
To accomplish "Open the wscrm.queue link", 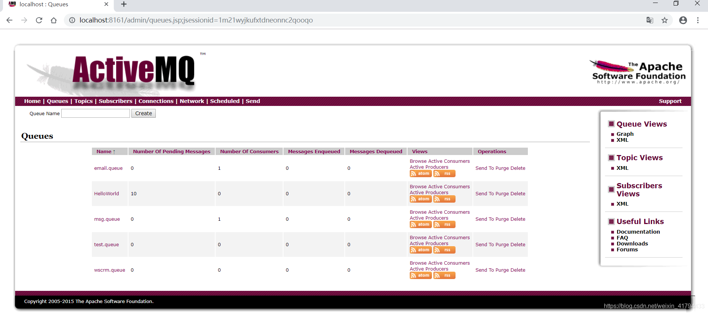I will coord(110,270).
